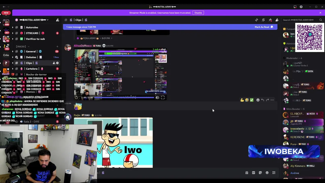Expand STREAMS channel thread arrow
This screenshot has height=183, width=325.
click(x=12, y=33)
